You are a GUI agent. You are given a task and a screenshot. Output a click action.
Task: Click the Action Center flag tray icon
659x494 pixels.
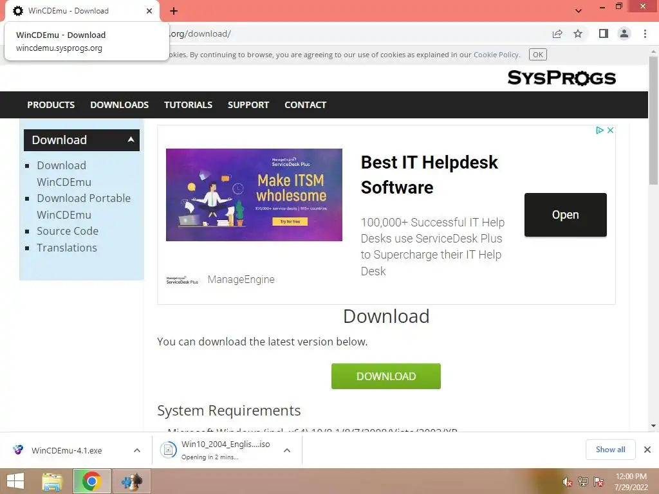point(599,482)
